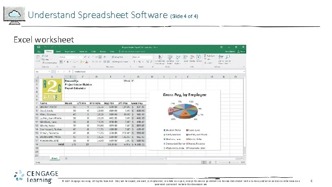Screen dimensions: 332x187
Task: Click the Align Right icon
Action: [100, 62]
